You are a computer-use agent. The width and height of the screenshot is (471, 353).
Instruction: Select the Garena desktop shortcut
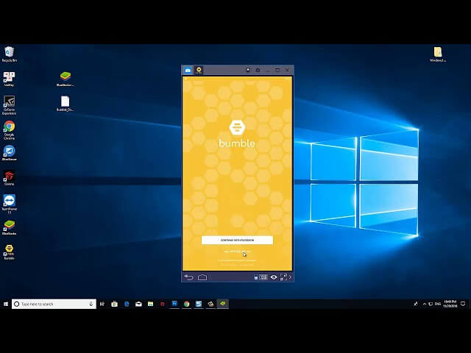10,178
